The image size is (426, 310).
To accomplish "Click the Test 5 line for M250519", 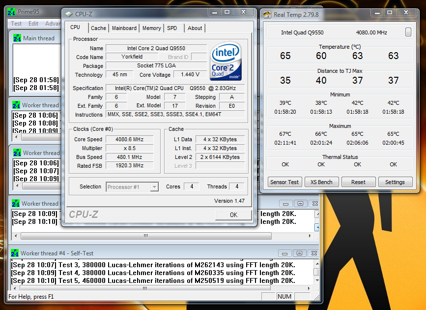I will coord(153,280).
